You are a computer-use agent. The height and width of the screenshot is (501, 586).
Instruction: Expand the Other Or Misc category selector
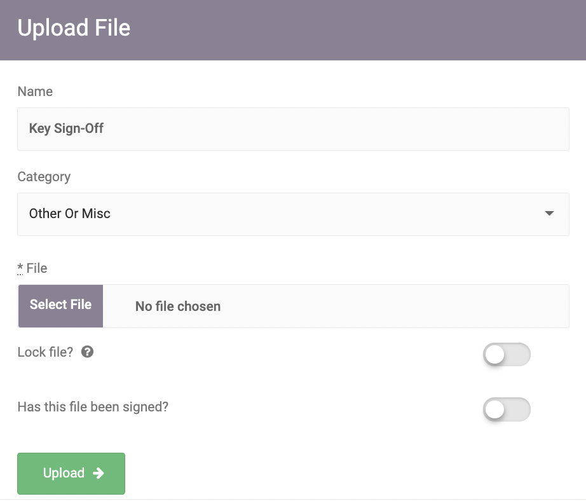tap(293, 214)
